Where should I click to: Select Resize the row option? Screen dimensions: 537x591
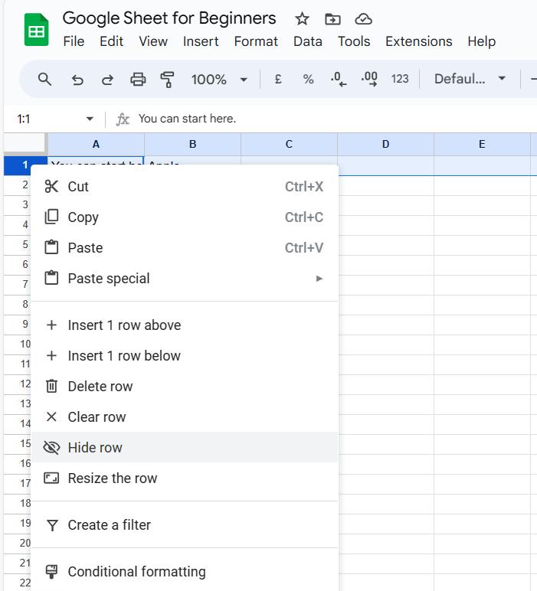coord(185,478)
